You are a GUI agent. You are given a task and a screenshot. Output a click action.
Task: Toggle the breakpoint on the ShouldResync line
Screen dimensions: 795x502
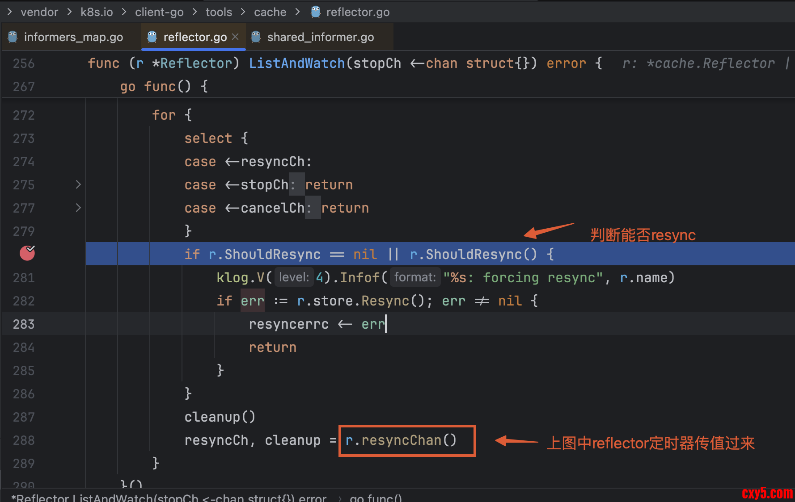tap(27, 253)
